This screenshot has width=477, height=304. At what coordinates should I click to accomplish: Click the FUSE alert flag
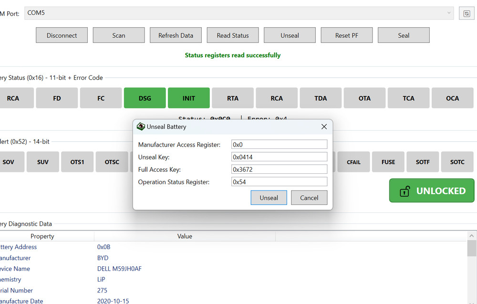click(x=388, y=162)
